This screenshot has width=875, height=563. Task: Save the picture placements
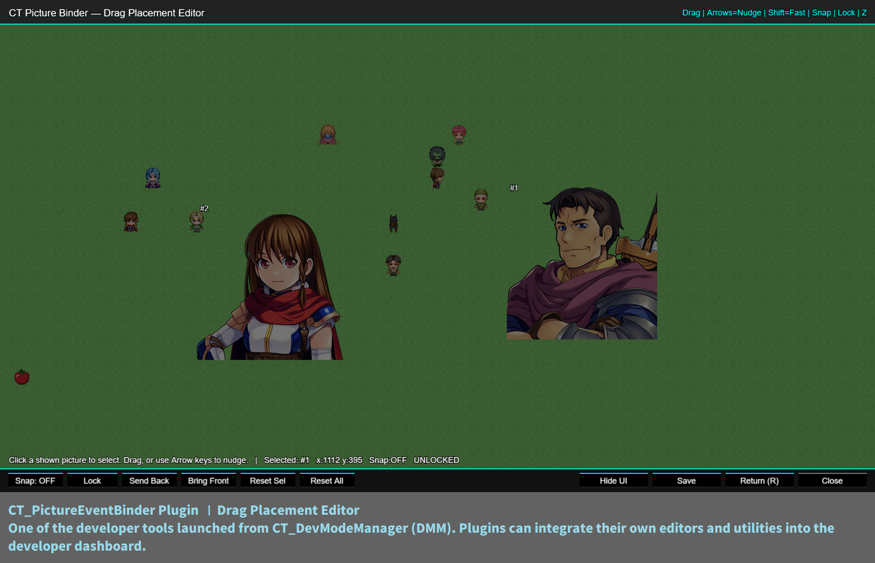687,481
